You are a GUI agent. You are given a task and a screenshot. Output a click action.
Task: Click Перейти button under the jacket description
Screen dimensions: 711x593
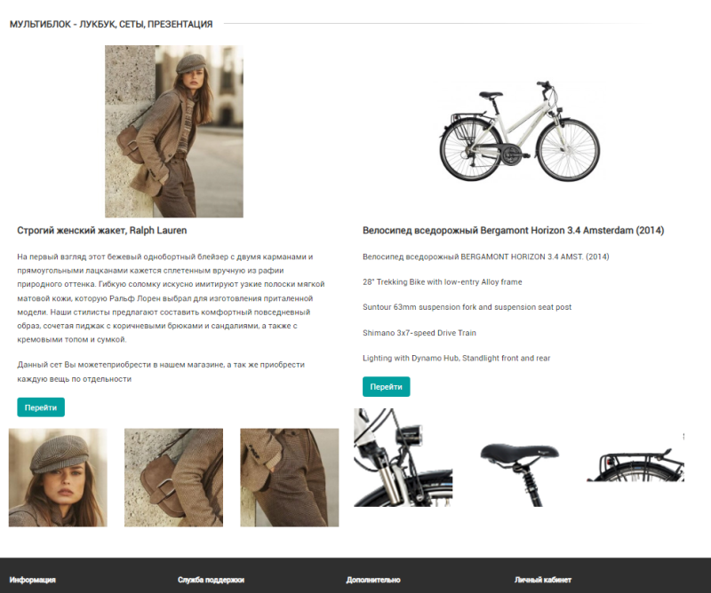[x=41, y=407]
